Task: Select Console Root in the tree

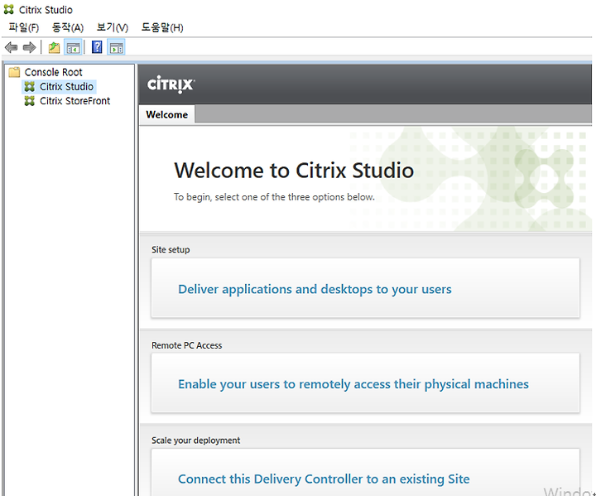Action: point(53,72)
